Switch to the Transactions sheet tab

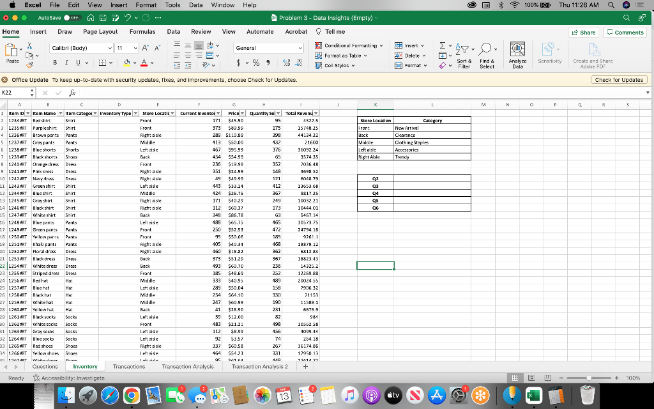[129, 366]
